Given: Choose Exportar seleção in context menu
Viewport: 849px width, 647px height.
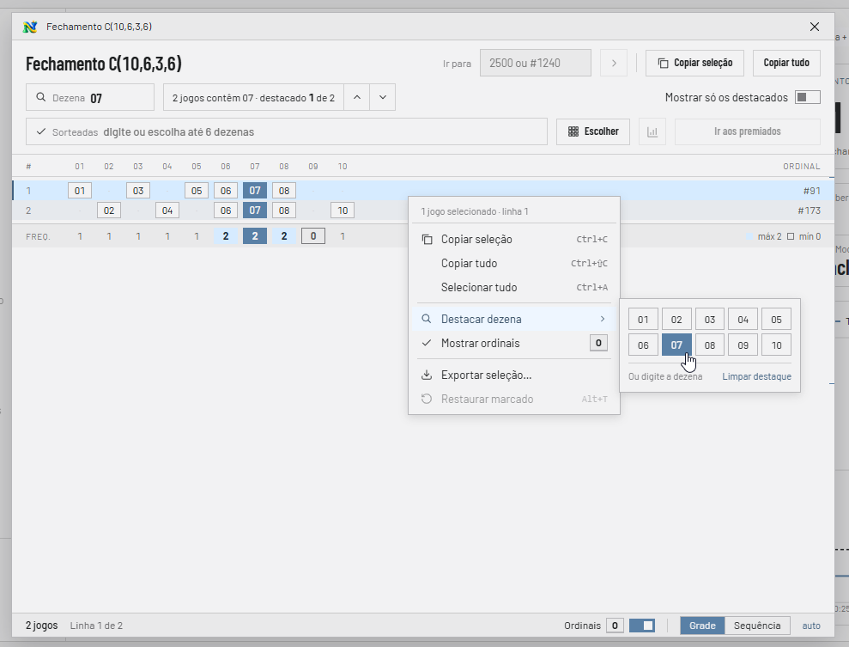Looking at the screenshot, I should (514, 375).
